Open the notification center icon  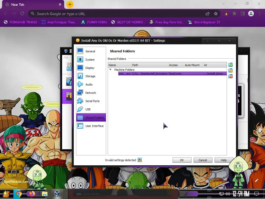[256, 194]
